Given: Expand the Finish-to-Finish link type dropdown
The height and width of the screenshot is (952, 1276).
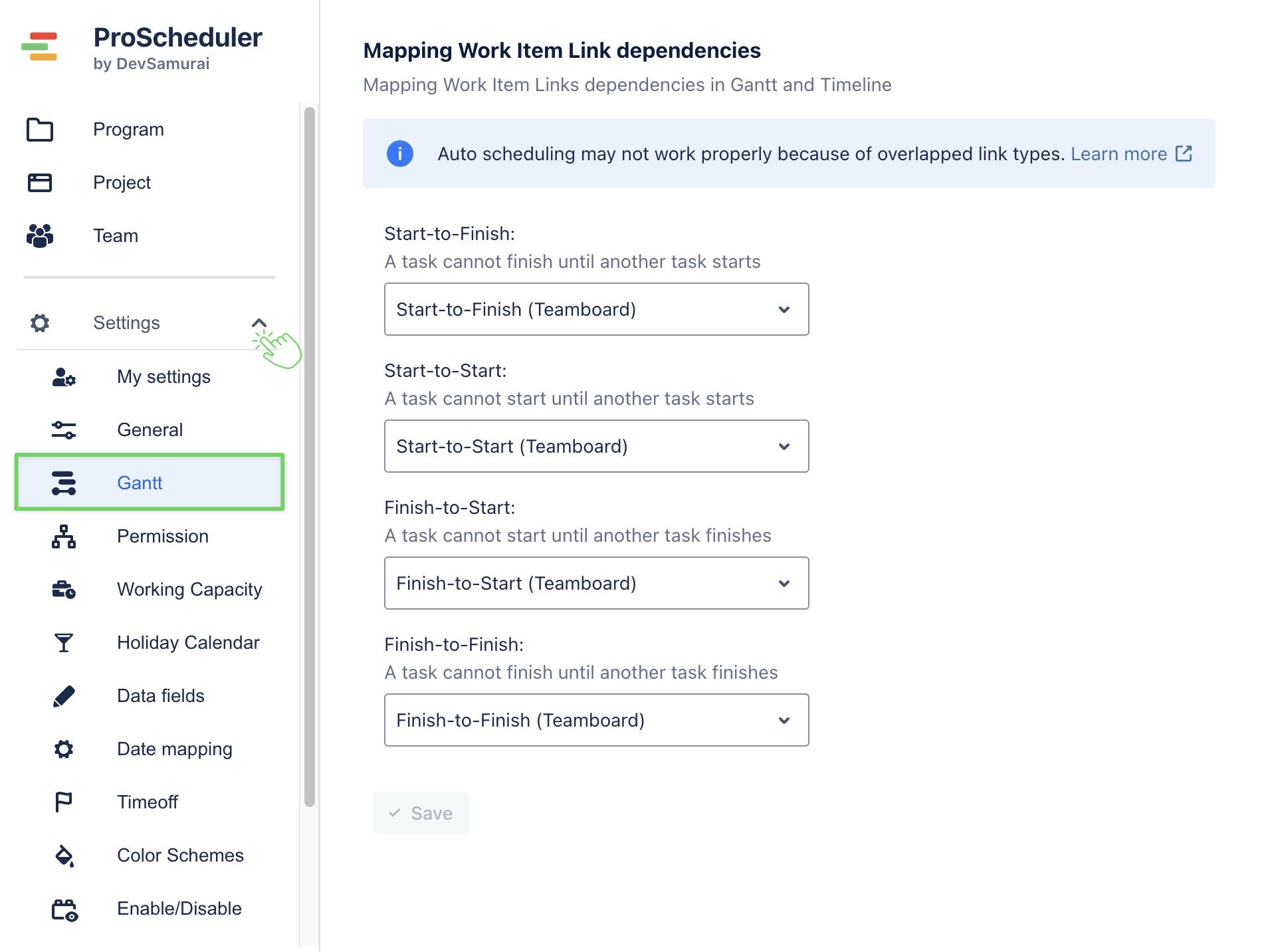Looking at the screenshot, I should click(x=596, y=720).
